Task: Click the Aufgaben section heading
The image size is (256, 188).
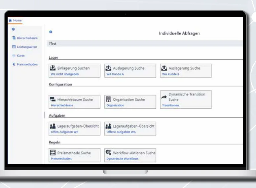Action: click(57, 116)
